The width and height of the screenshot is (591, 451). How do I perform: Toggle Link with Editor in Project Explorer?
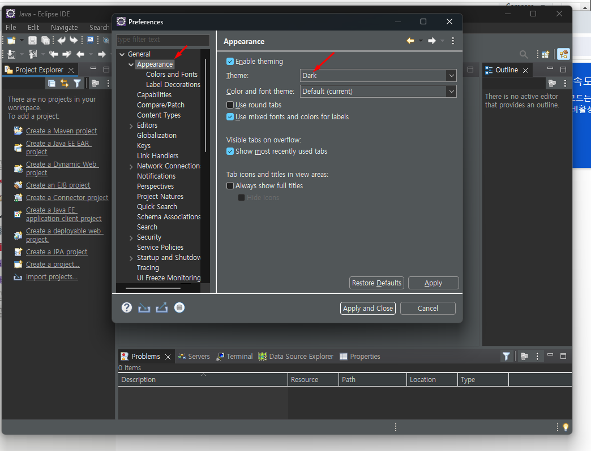pos(65,84)
